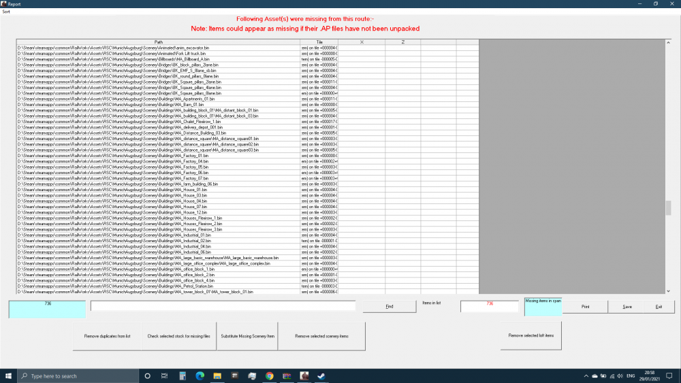Click Remove duplicates from list
Image resolution: width=681 pixels, height=383 pixels.
coord(108,336)
